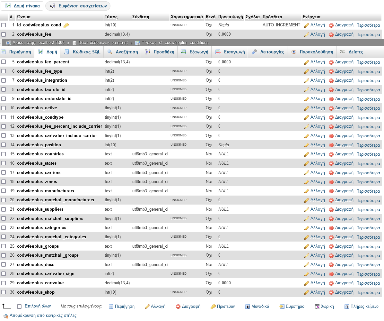Open 'Περισσότερα' dropdown for codwfeeplus_fee_type
Image resolution: width=384 pixels, height=321 pixels.
point(368,71)
